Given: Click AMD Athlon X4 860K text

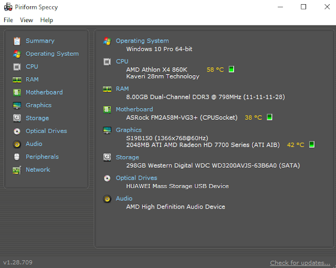Looking at the screenshot, I should (x=156, y=70).
